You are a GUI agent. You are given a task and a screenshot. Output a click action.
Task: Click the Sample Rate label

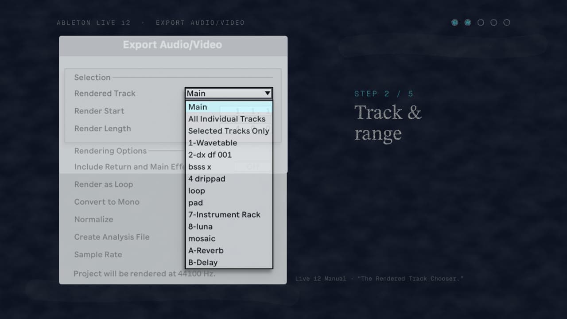pyautogui.click(x=98, y=254)
